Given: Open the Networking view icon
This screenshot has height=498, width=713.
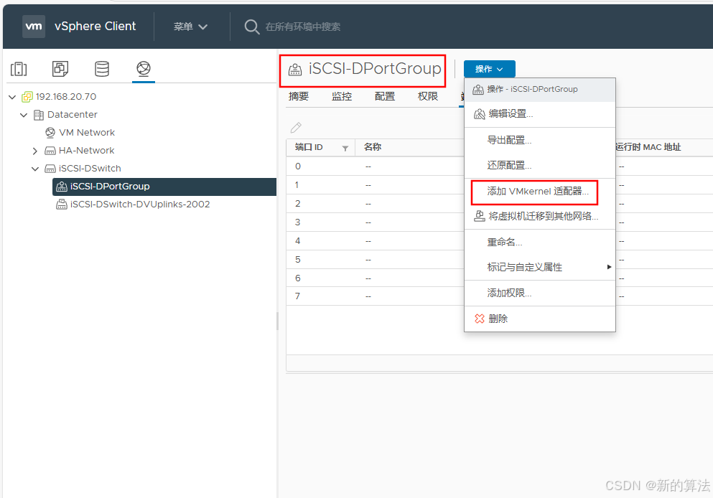Looking at the screenshot, I should click(143, 69).
